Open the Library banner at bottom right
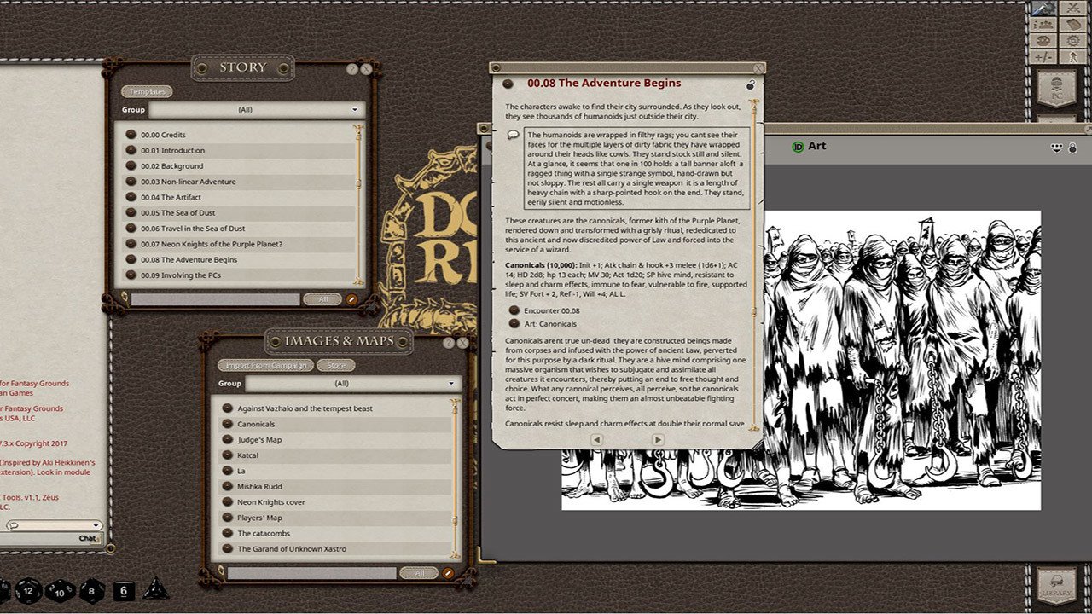 coord(1058,582)
